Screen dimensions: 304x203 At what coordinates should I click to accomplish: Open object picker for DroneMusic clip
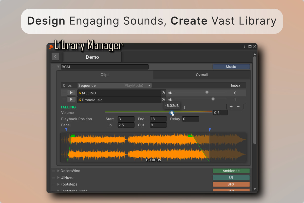pyautogui.click(x=163, y=100)
